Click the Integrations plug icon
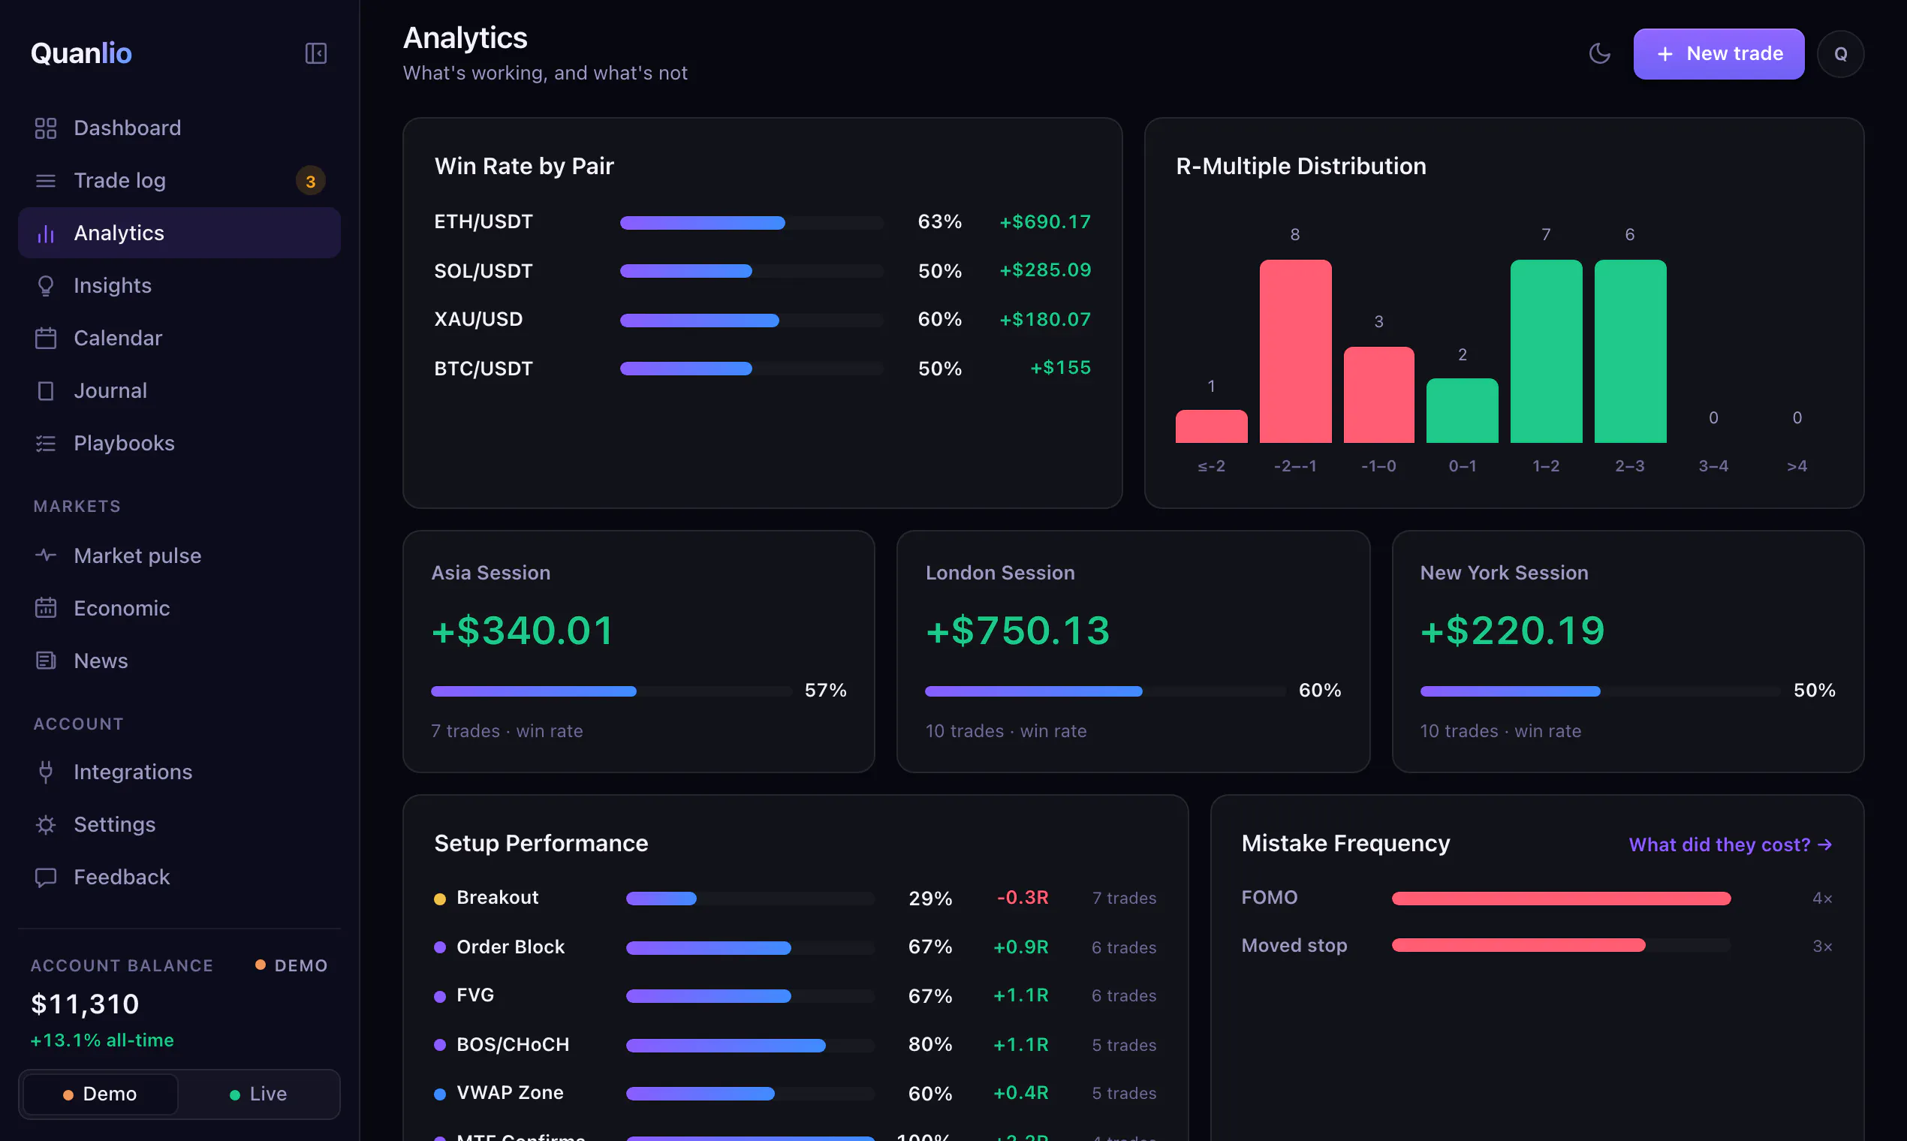Screen dimensions: 1907x1141 [45, 772]
